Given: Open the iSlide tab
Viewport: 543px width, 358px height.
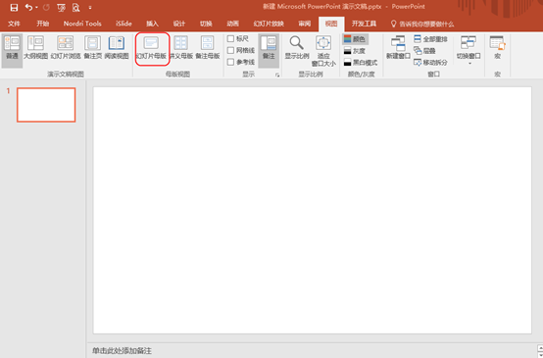Looking at the screenshot, I should pos(123,24).
